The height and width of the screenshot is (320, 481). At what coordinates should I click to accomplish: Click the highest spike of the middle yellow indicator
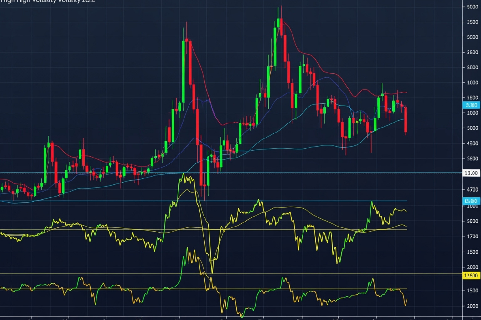pyautogui.click(x=183, y=174)
